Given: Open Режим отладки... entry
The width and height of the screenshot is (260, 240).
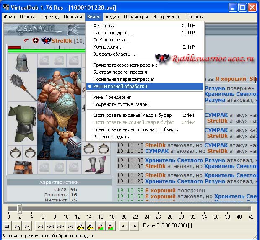Looking at the screenshot, I should pyautogui.click(x=145, y=137).
